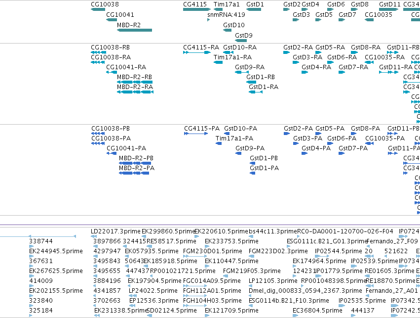Click protein CG10041-PA
Screen dimensions: 420x318
pyautogui.click(x=126, y=149)
